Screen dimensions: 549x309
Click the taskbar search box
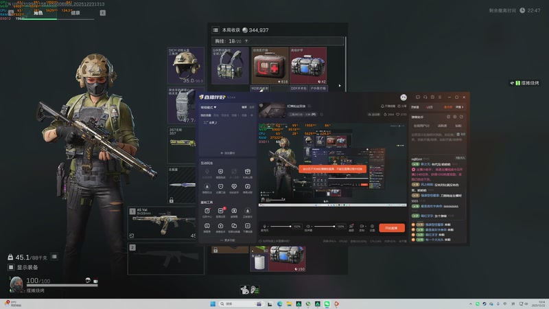pos(241,304)
